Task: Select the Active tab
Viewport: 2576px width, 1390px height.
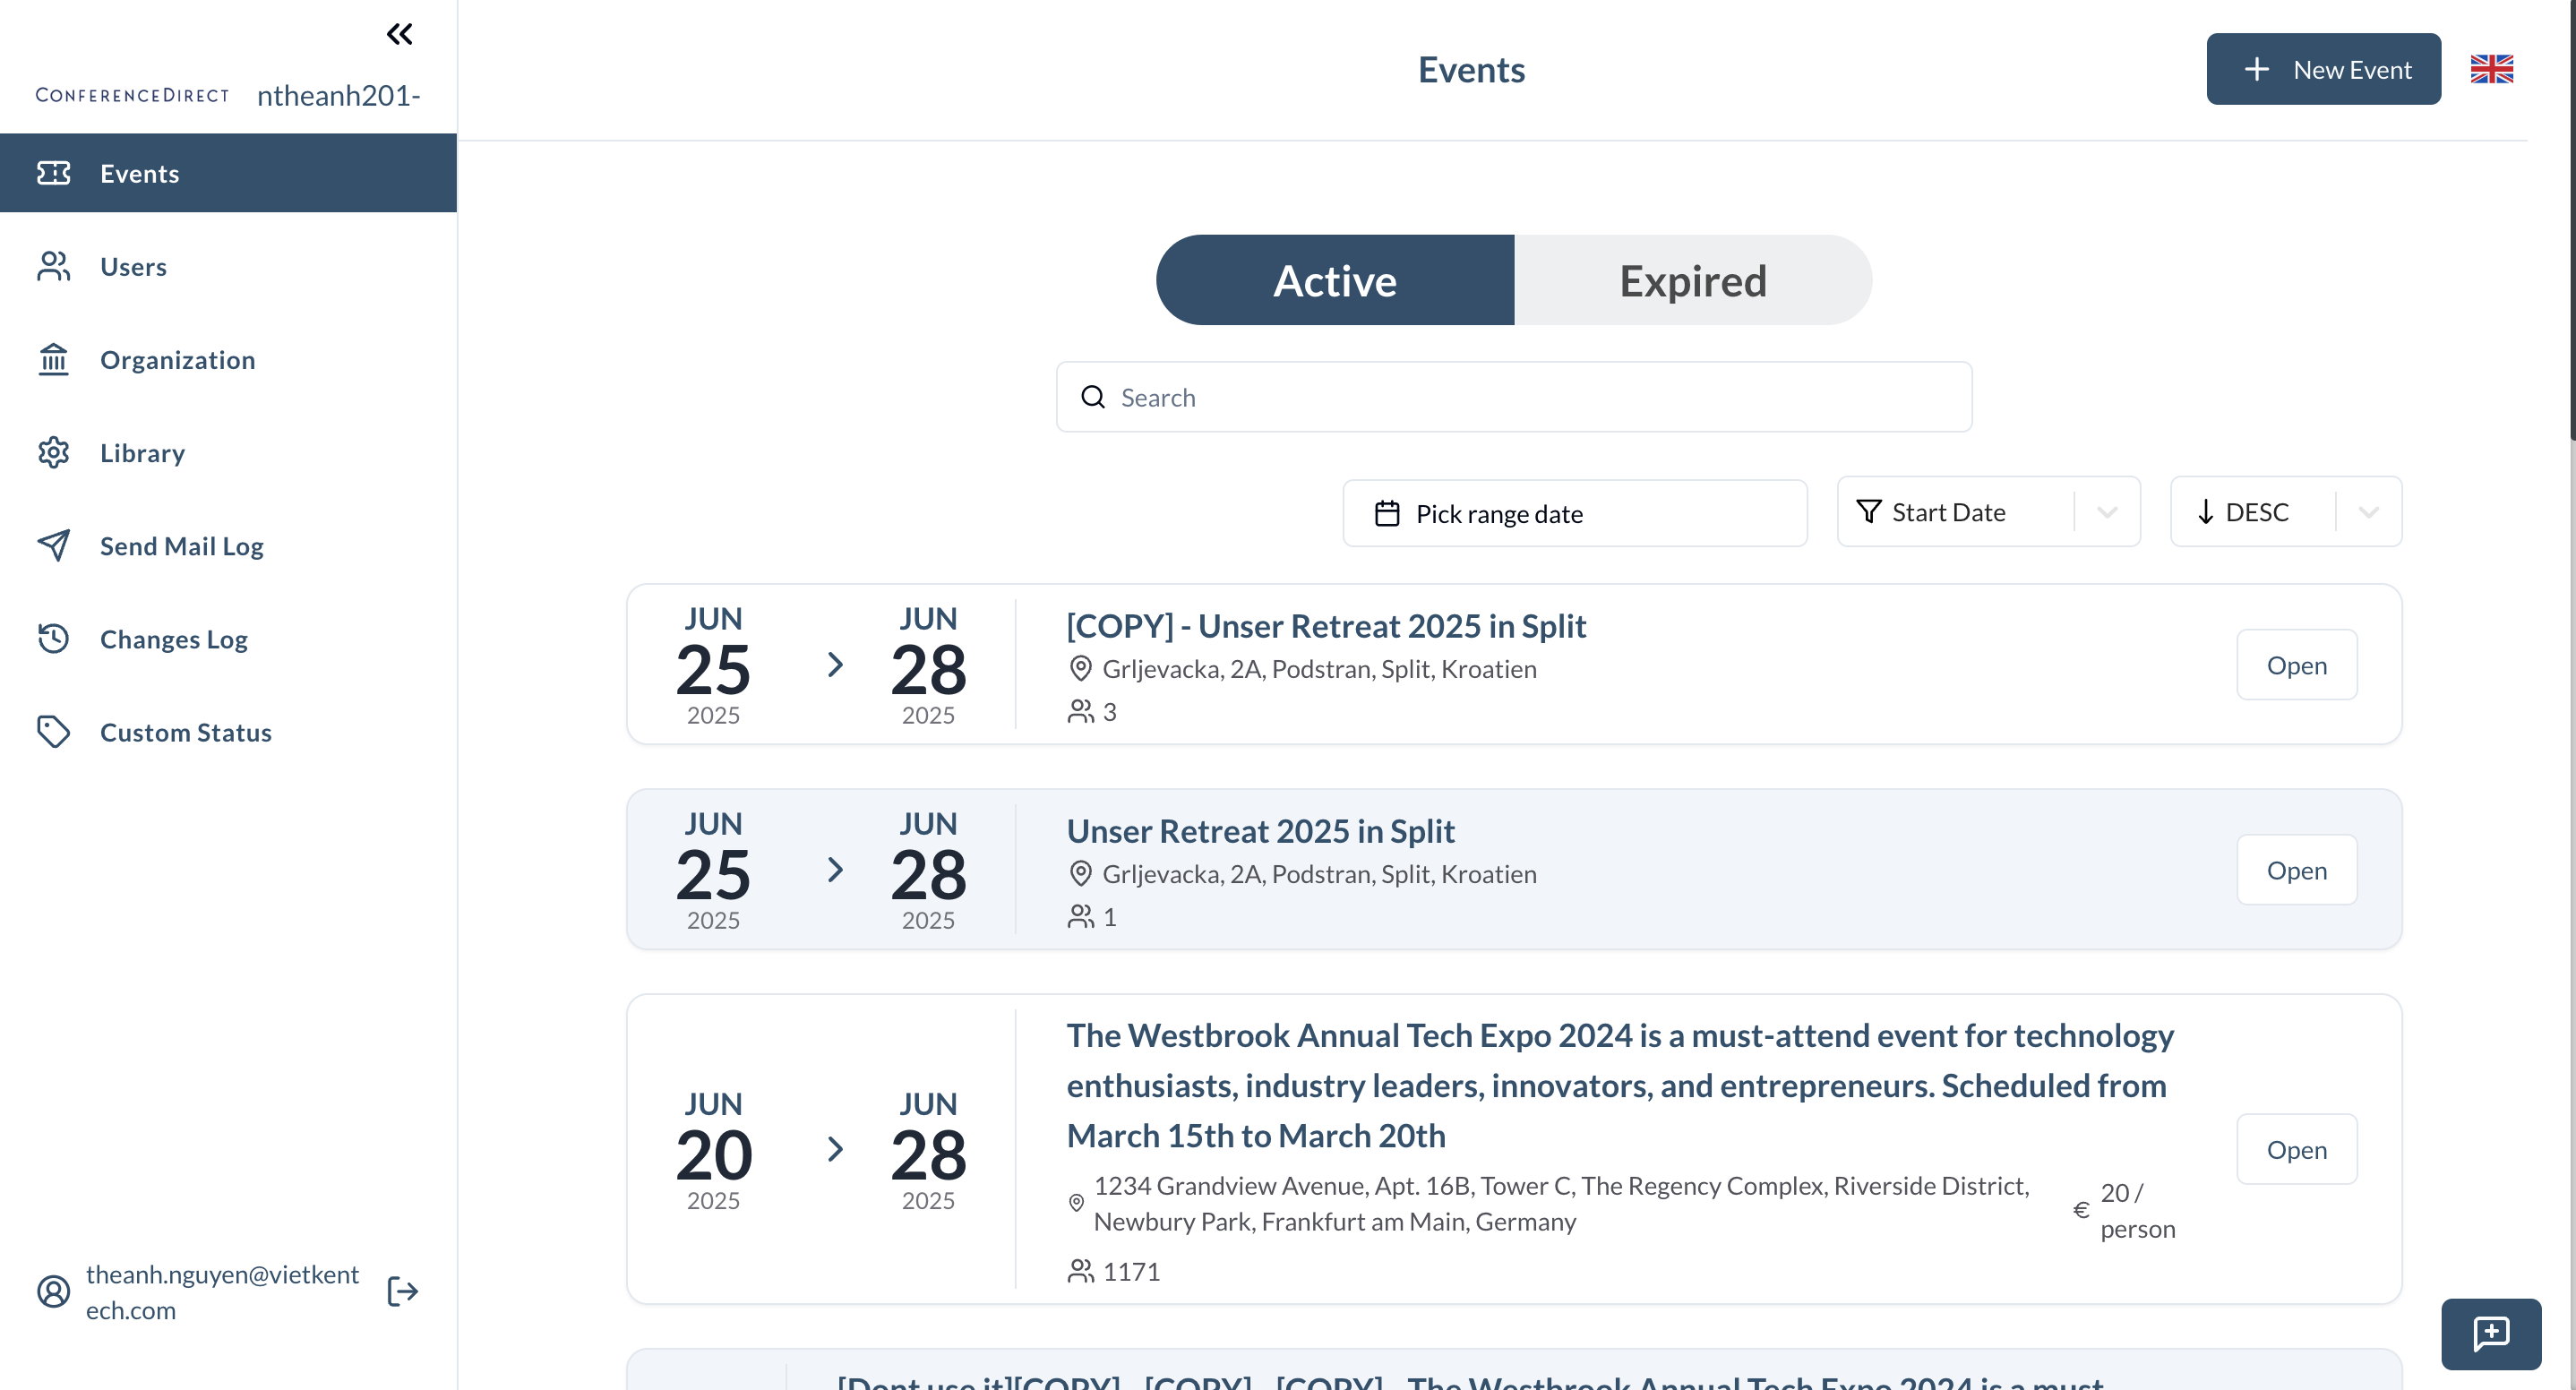Action: (x=1334, y=280)
